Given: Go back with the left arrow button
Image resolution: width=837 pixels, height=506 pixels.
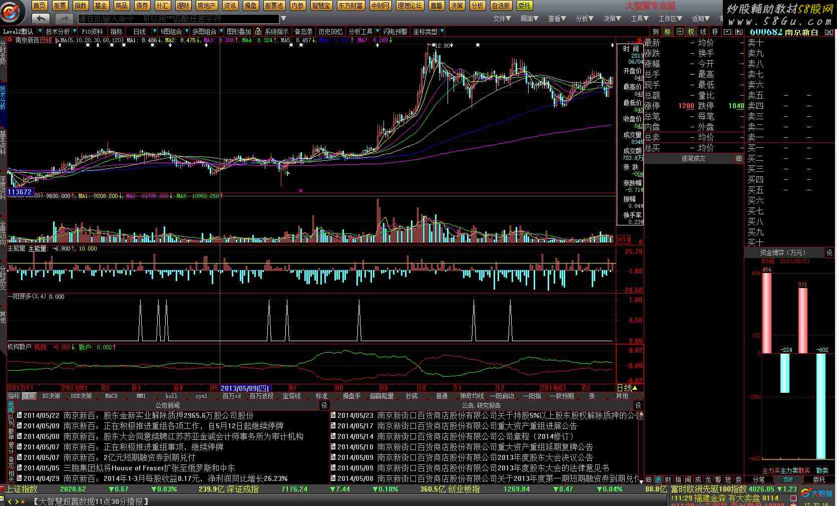Looking at the screenshot, I should [41, 19].
